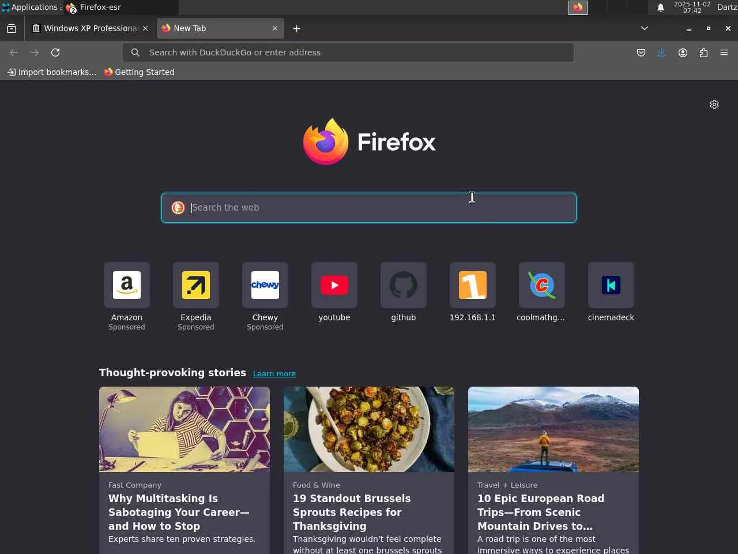Image resolution: width=738 pixels, height=554 pixels.
Task: Open the Why Multitasking Is Sabotaging Your Career headline
Action: click(179, 512)
